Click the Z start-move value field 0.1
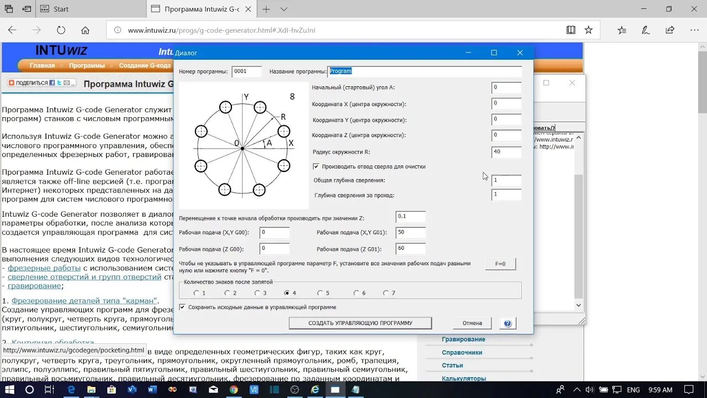Screen dimensions: 707x398 411,217
